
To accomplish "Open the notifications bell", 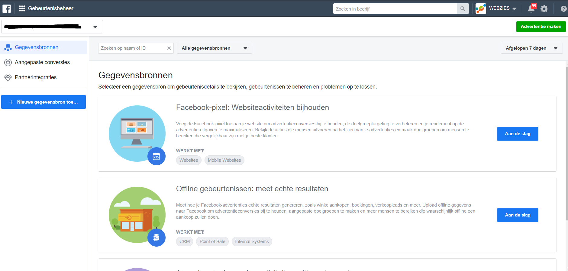I will click(x=531, y=9).
